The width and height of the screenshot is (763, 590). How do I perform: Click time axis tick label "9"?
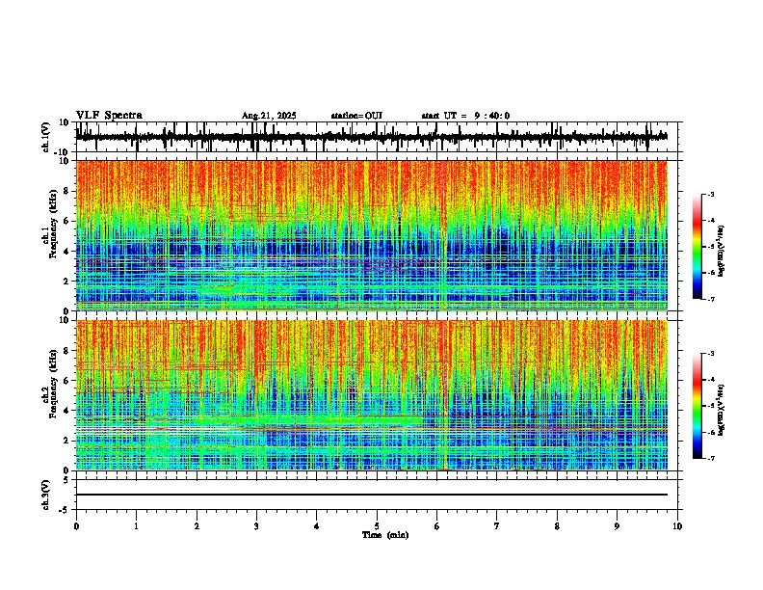(x=617, y=526)
